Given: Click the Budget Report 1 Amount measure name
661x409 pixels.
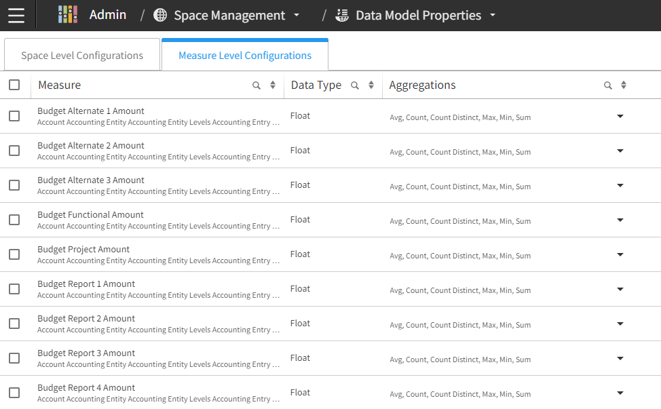Looking at the screenshot, I should 86,284.
